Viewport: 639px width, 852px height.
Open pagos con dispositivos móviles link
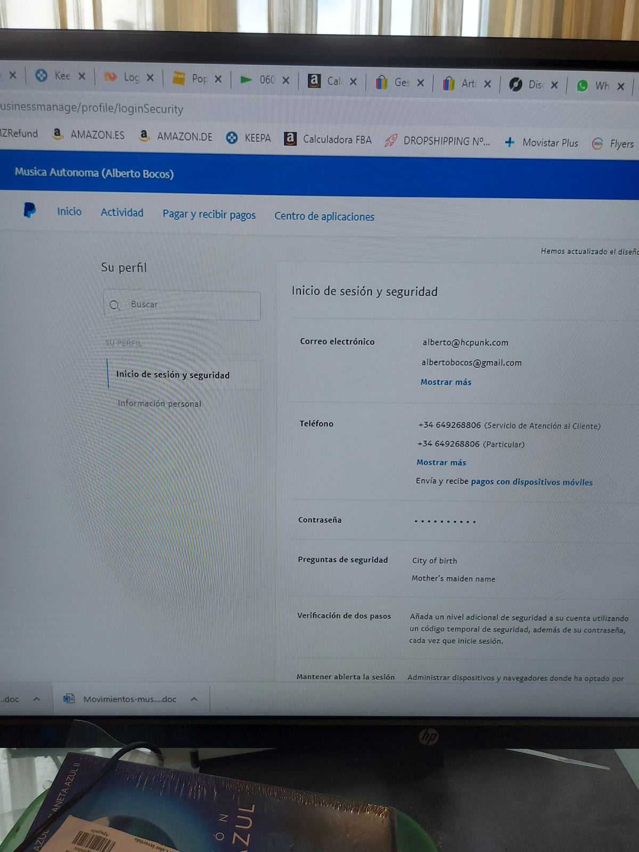coord(531,482)
